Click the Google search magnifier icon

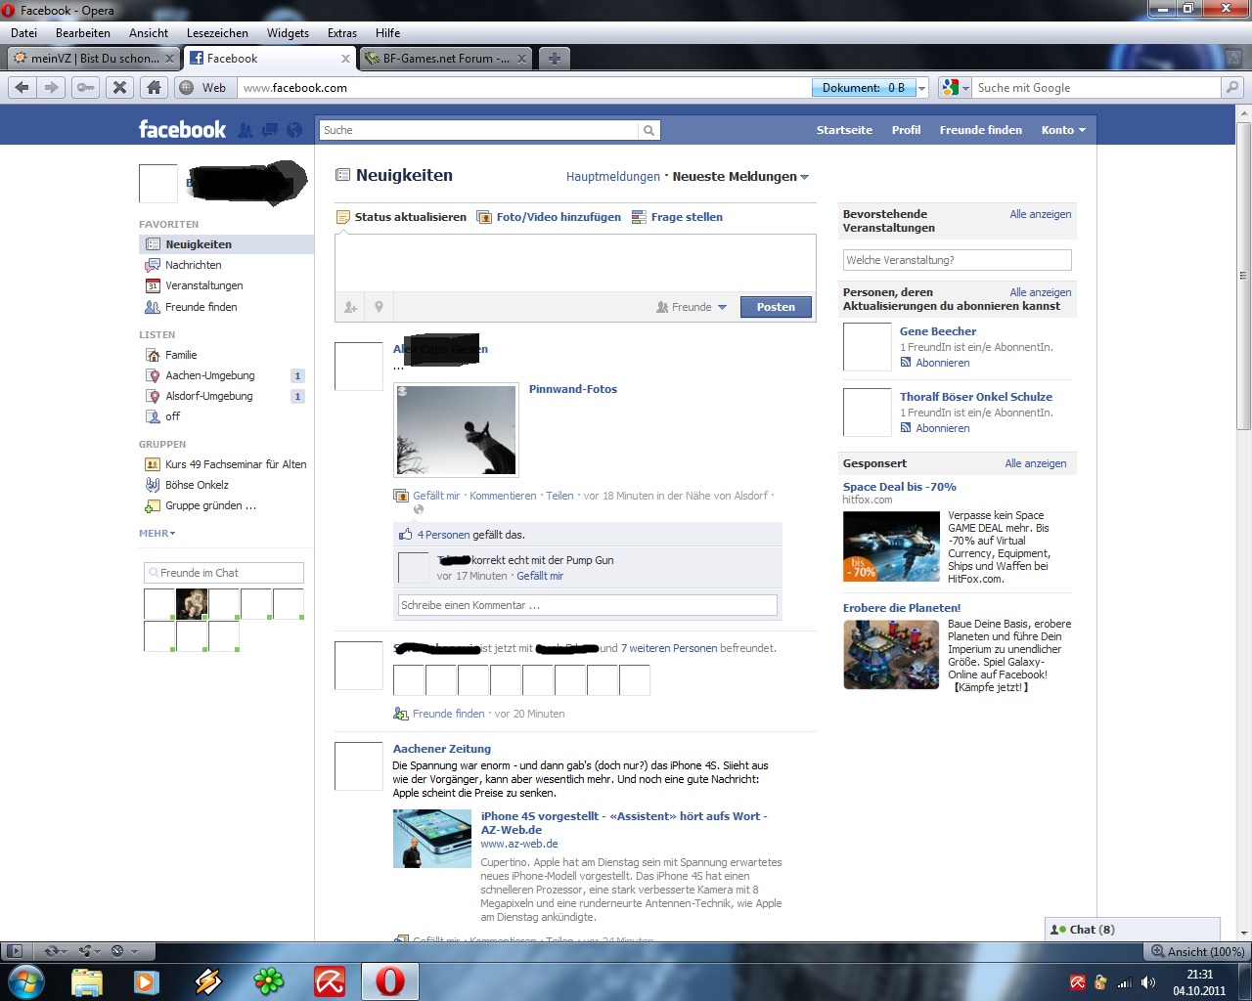coord(1232,87)
